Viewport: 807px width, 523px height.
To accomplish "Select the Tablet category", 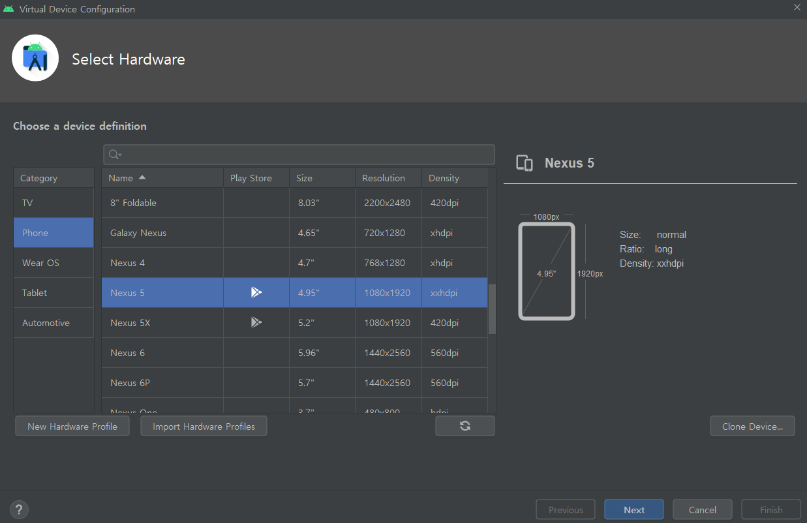I will click(53, 293).
